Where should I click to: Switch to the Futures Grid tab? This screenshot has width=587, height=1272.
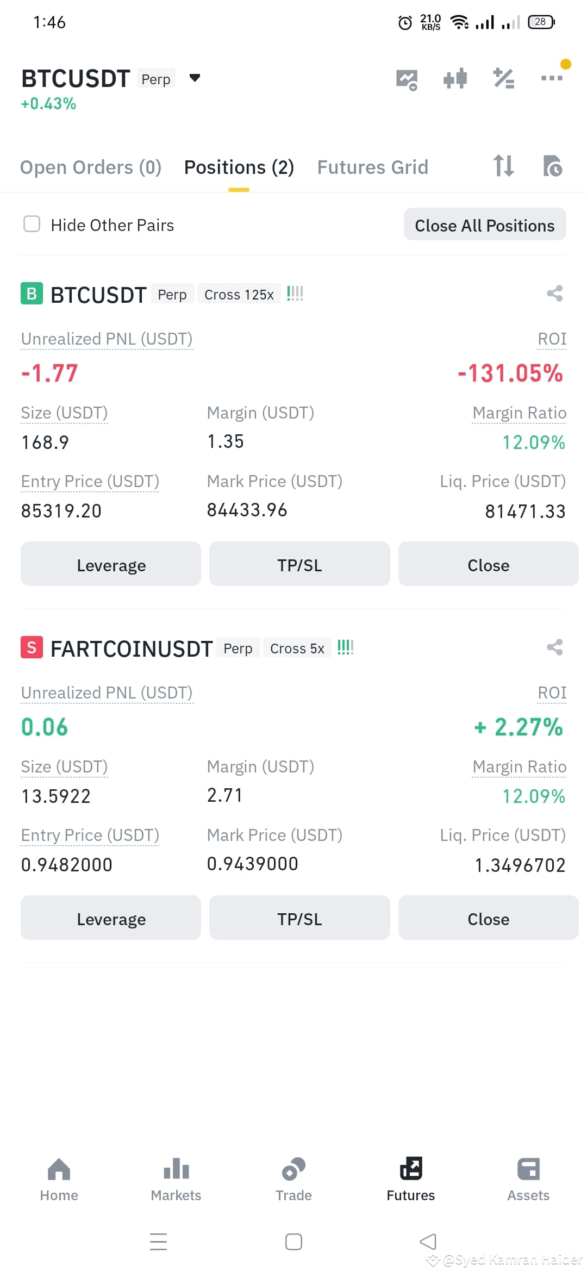click(x=373, y=167)
